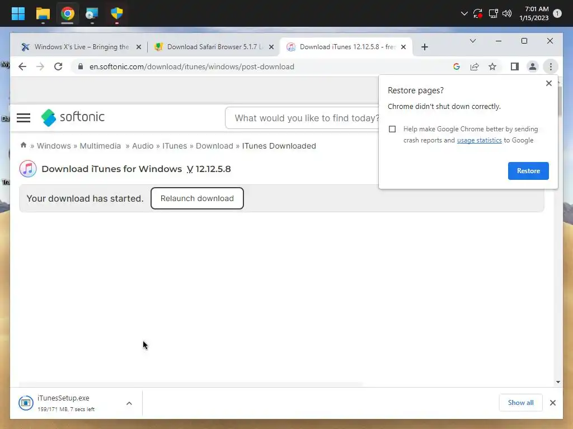Click the clock and date

(534, 13)
